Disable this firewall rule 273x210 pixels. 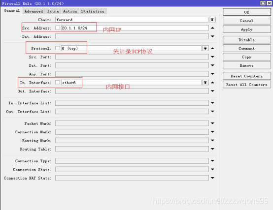click(x=247, y=40)
